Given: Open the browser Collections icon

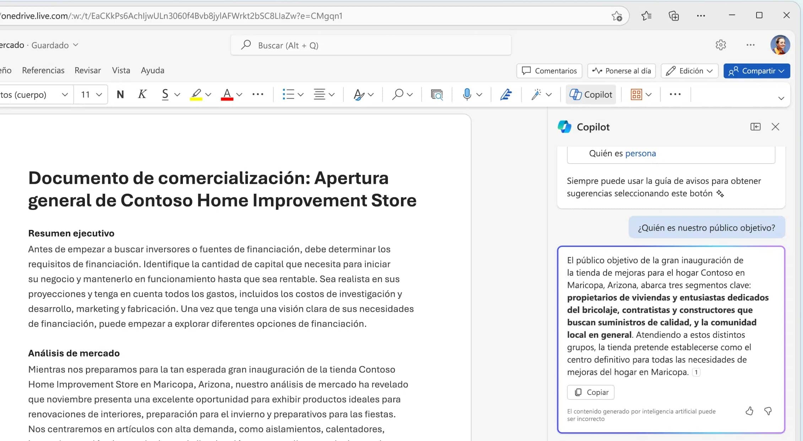Looking at the screenshot, I should pyautogui.click(x=674, y=16).
